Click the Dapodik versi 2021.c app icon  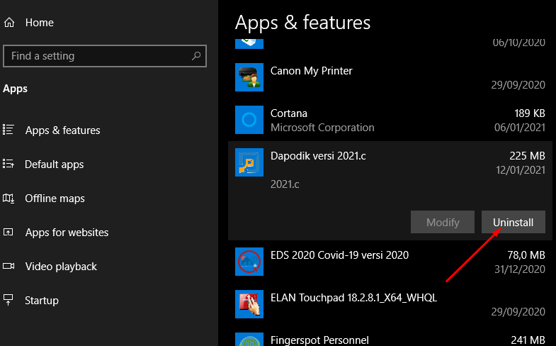(x=249, y=162)
